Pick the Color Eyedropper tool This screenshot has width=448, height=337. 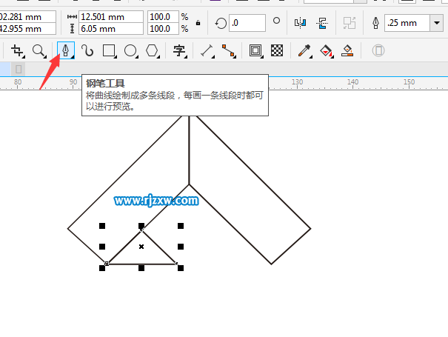click(304, 50)
